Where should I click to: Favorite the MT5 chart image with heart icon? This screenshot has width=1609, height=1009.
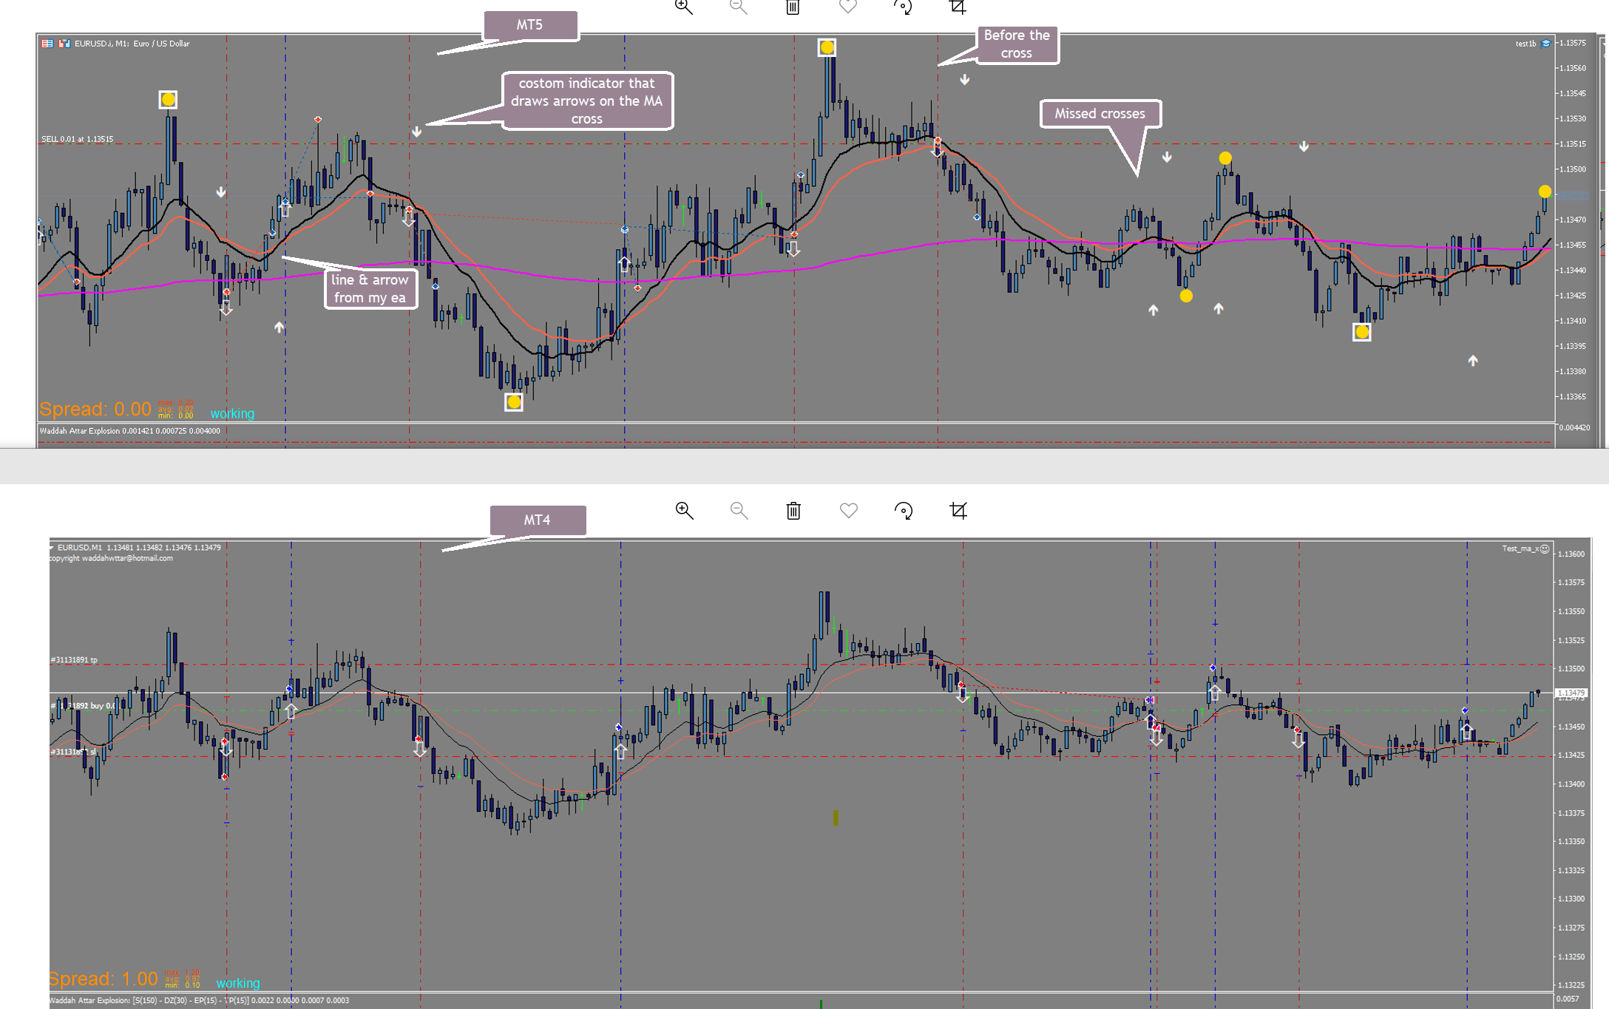tap(848, 6)
